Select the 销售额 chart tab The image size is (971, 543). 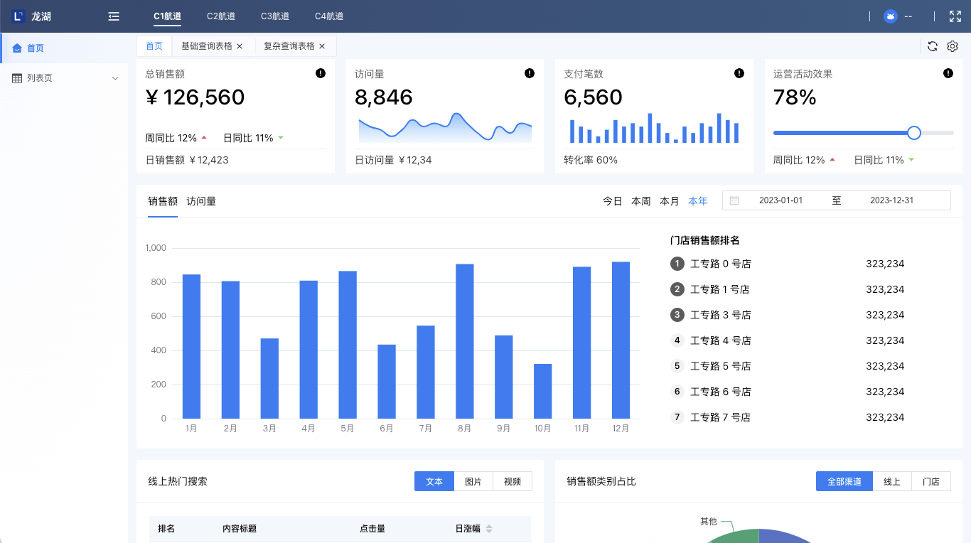[163, 201]
